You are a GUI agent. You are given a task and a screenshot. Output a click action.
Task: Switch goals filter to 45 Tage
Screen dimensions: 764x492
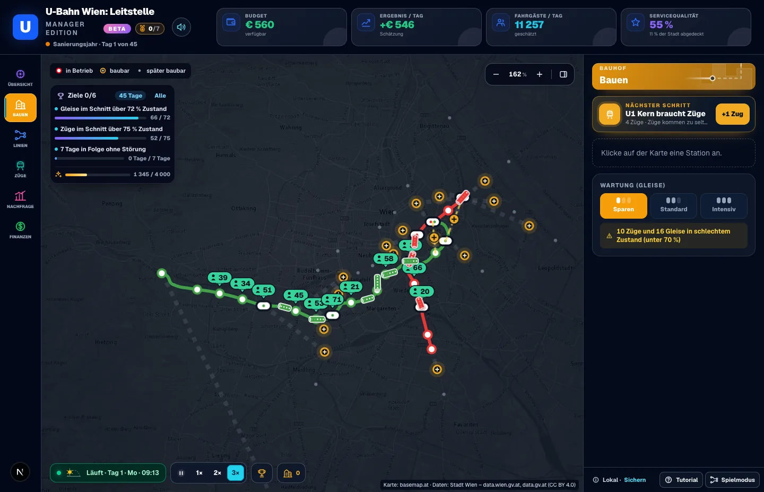coord(131,96)
